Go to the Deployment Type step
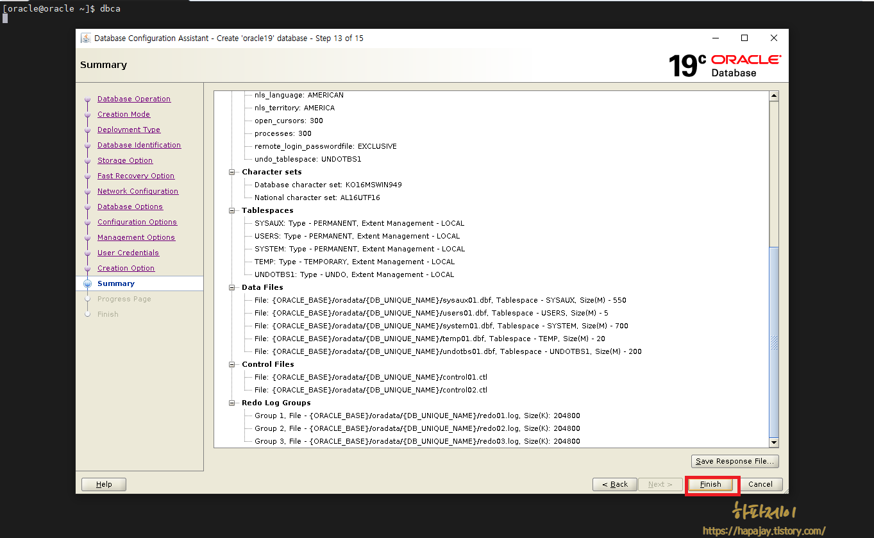 tap(129, 130)
